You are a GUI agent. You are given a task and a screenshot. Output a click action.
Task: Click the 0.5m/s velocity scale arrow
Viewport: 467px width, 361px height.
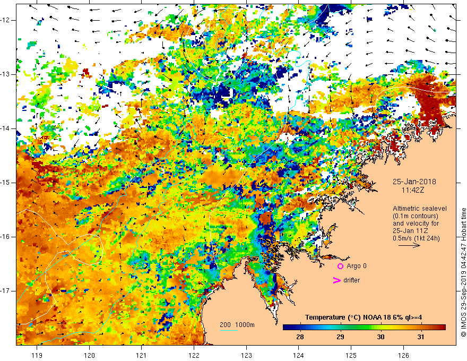[x=409, y=245]
